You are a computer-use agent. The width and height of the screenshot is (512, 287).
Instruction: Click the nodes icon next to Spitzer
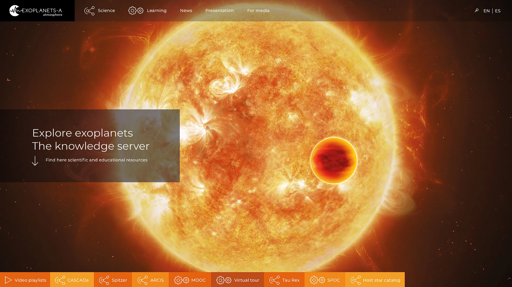104,280
